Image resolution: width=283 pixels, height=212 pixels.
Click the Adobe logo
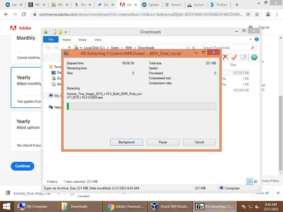21,28
